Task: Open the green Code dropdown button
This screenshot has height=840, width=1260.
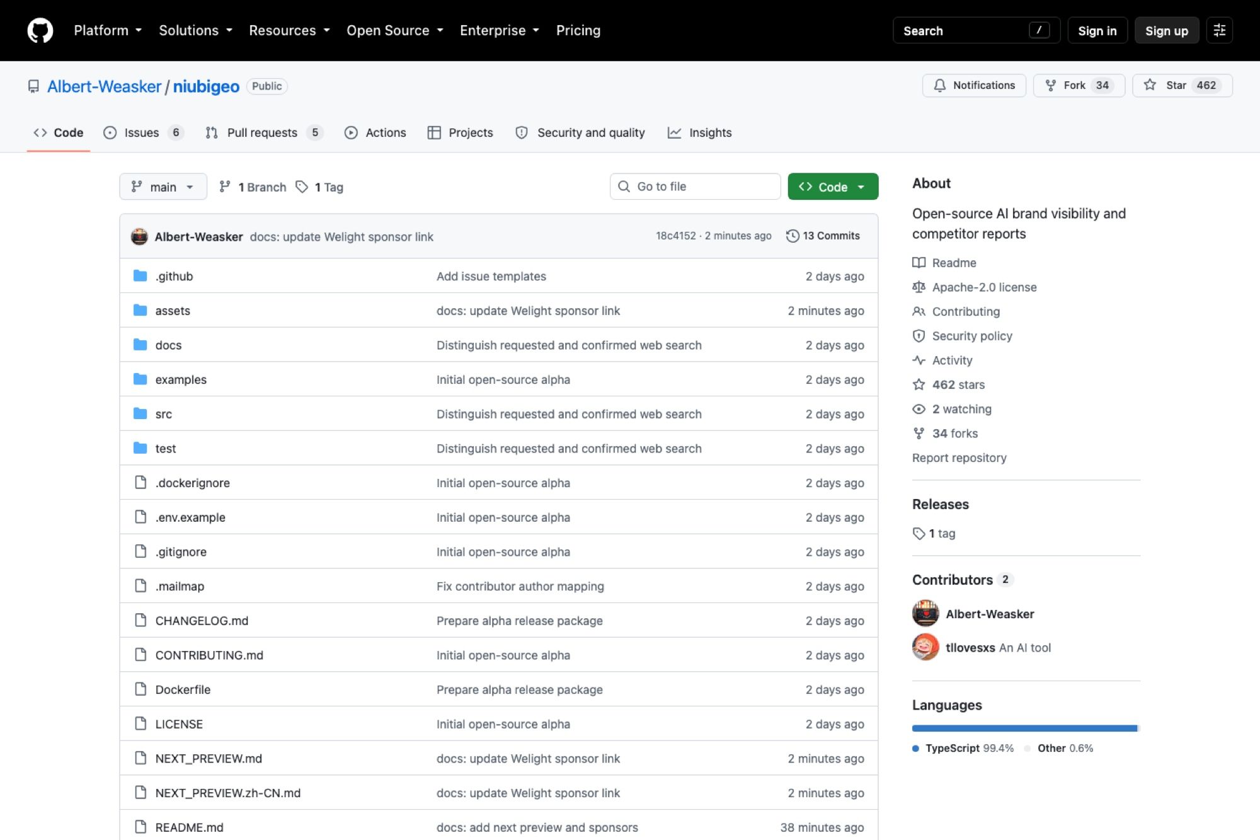Action: [x=833, y=187]
